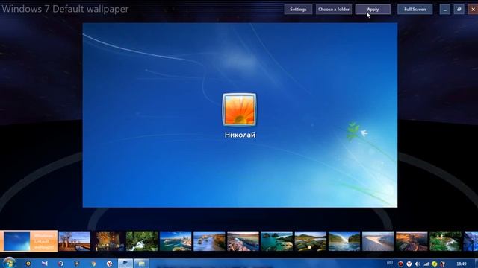
Task: Open the dark shield taskbar icon
Action: coord(77,264)
